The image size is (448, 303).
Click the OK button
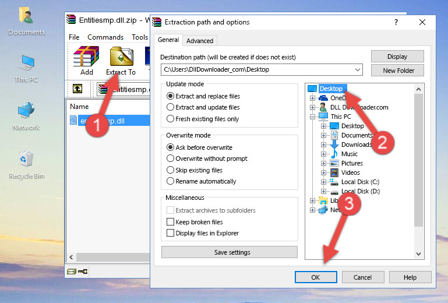(316, 277)
